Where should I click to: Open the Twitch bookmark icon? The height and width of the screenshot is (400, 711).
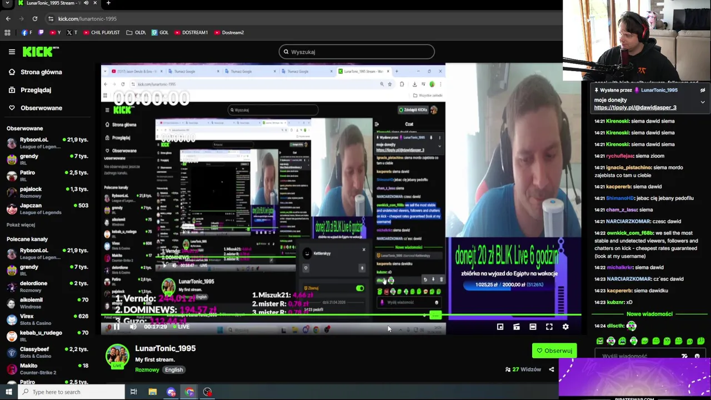[x=41, y=32]
